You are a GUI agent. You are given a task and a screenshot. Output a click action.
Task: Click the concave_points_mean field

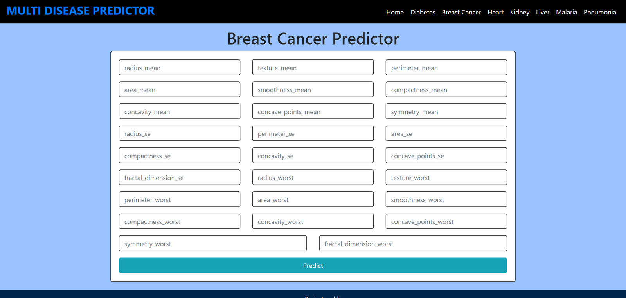(x=313, y=111)
